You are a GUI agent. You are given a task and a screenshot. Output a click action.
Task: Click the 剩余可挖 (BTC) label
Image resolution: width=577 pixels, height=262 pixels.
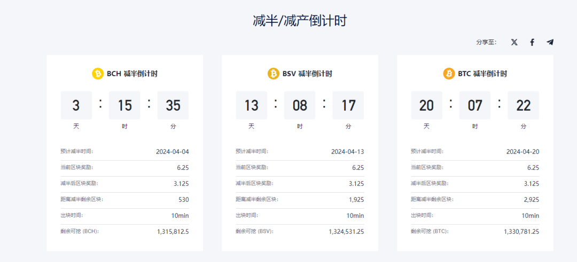(430, 232)
